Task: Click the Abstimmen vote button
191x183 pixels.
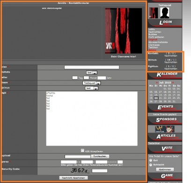Action: click(x=165, y=169)
